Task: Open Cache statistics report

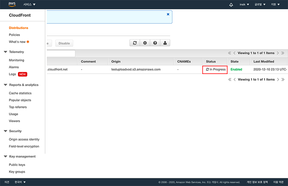Action: click(x=20, y=93)
